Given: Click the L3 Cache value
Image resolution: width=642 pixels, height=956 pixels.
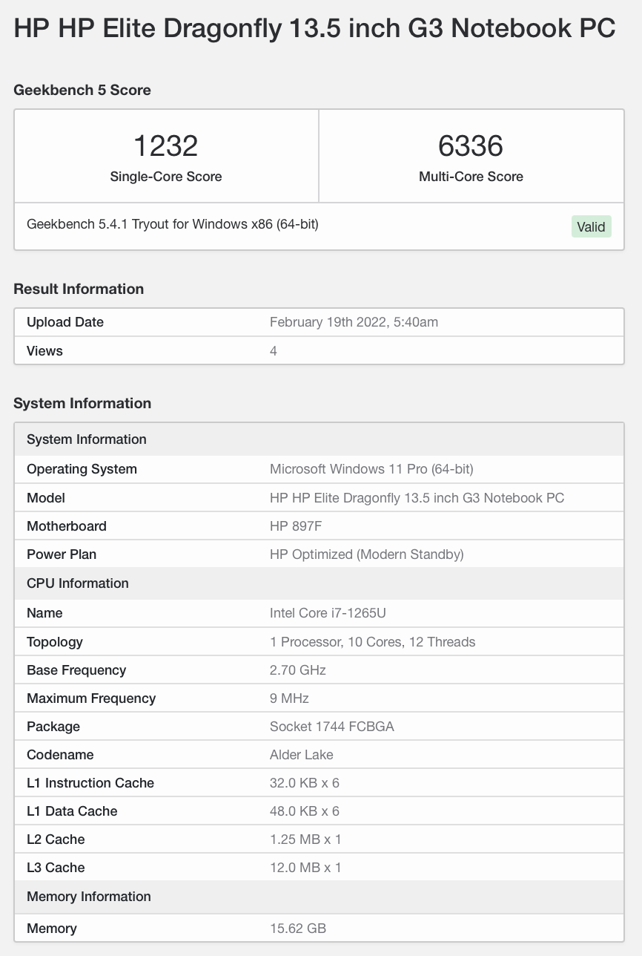Looking at the screenshot, I should tap(305, 868).
